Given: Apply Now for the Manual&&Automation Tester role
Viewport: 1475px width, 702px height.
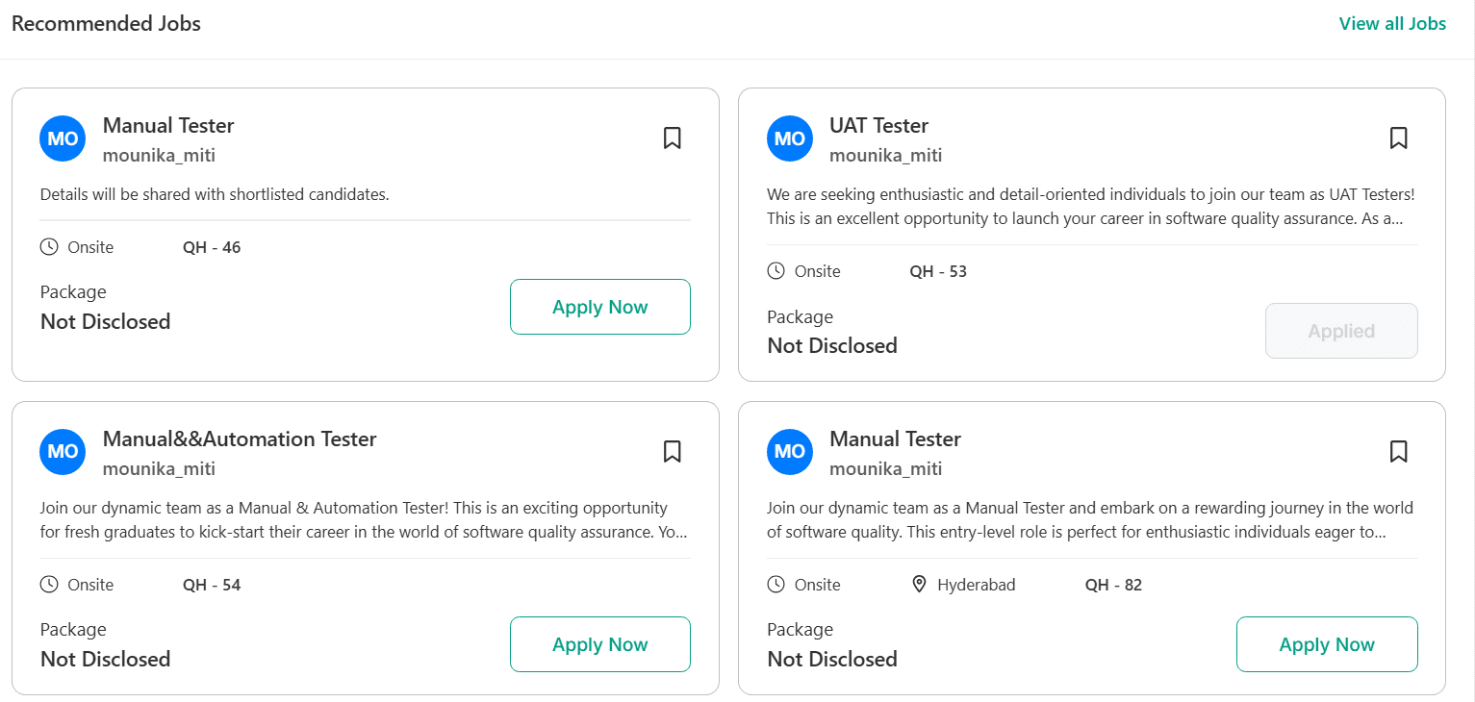Looking at the screenshot, I should pyautogui.click(x=599, y=644).
